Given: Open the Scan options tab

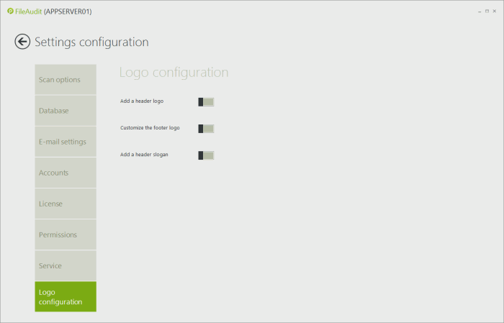Looking at the screenshot, I should [65, 80].
